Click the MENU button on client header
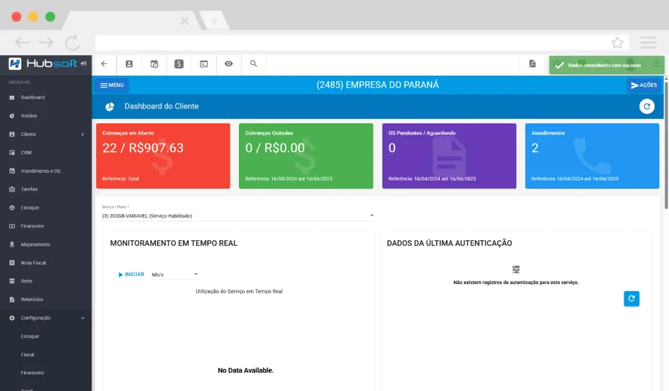 coord(111,85)
